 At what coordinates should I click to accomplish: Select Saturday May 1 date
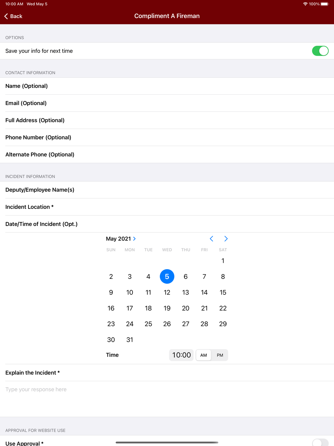[x=223, y=261]
